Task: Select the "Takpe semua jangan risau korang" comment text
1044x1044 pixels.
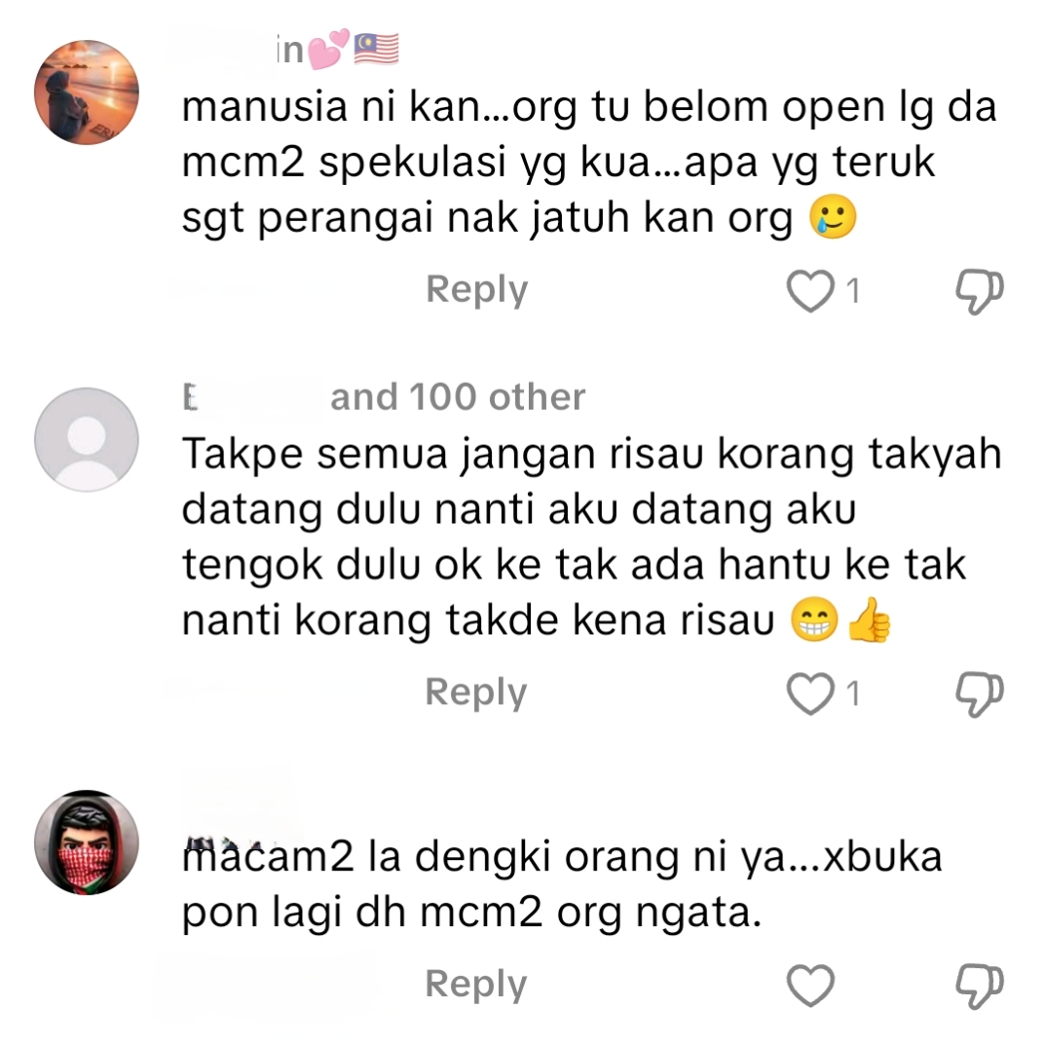Action: pos(591,537)
